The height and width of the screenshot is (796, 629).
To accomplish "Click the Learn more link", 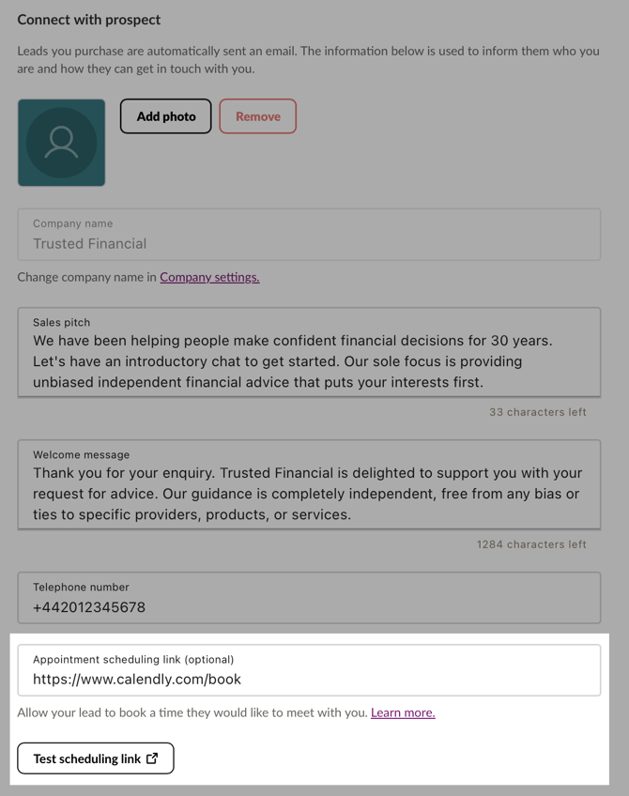I will (x=403, y=712).
